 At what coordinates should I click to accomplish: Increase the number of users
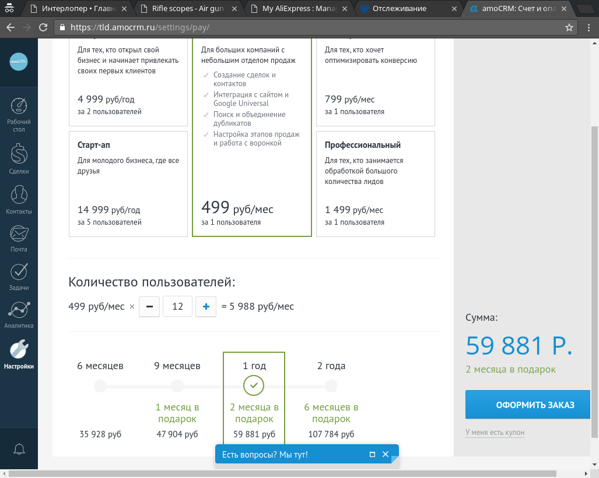(x=206, y=306)
